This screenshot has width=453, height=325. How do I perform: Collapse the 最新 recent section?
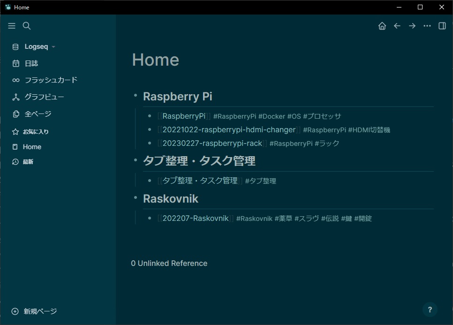point(28,162)
